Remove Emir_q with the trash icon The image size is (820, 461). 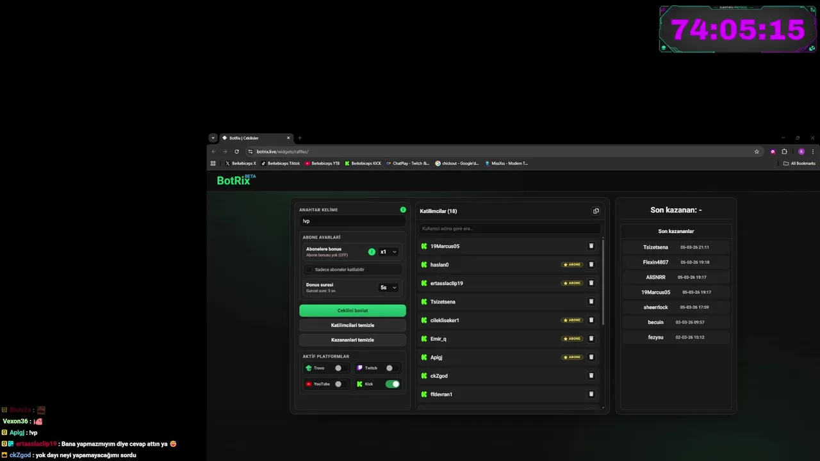pos(591,339)
